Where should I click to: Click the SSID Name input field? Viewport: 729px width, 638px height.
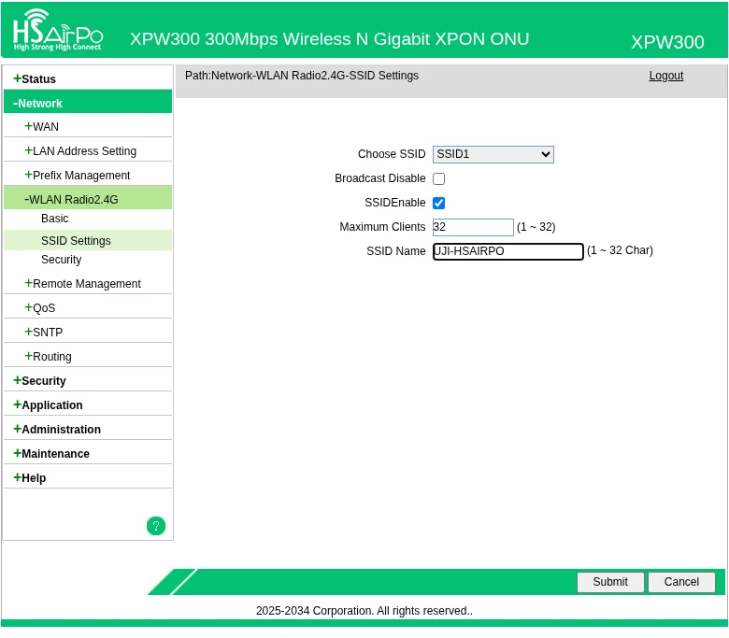[507, 251]
